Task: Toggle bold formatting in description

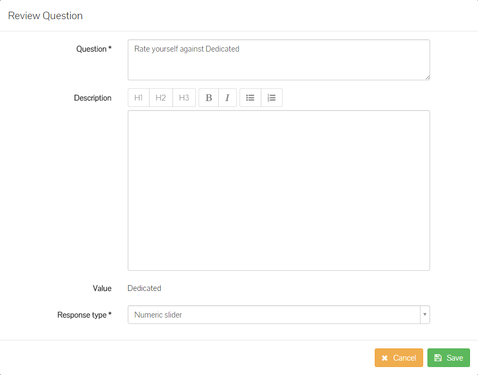Action: [209, 98]
